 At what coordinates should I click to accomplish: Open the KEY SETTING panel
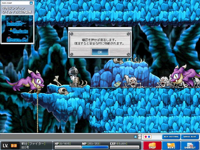tap(171, 136)
